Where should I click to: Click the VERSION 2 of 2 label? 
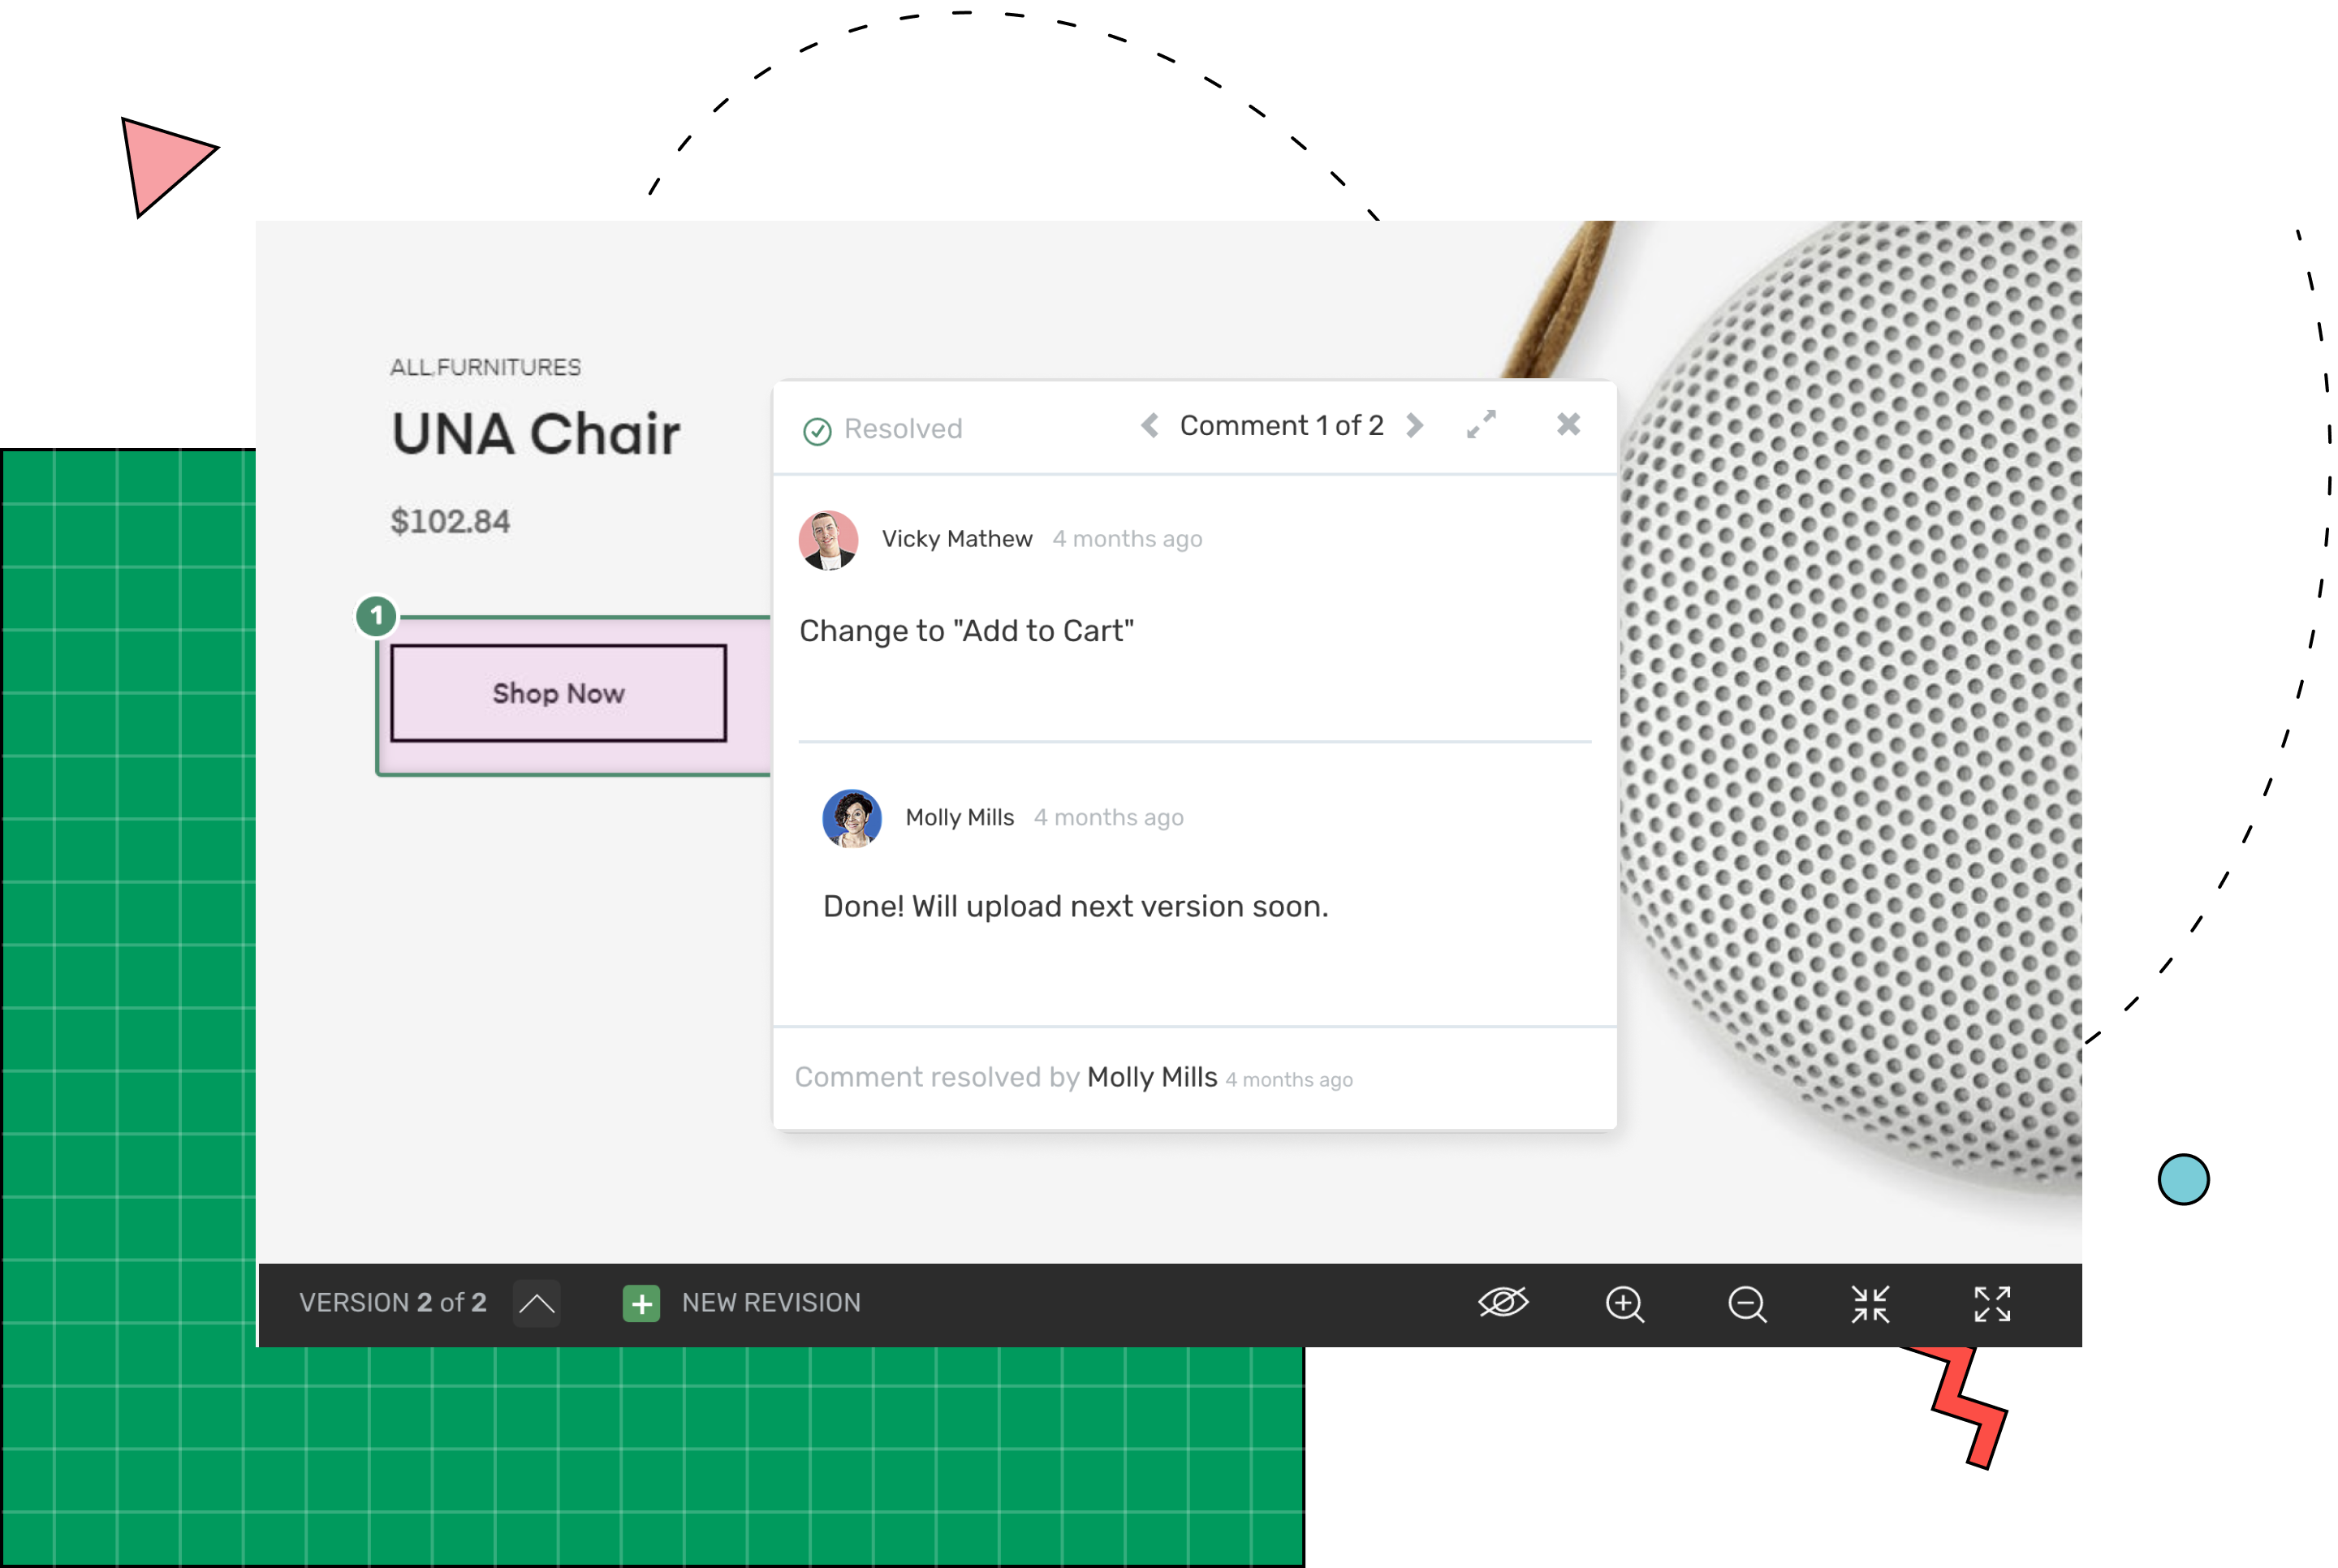(393, 1303)
